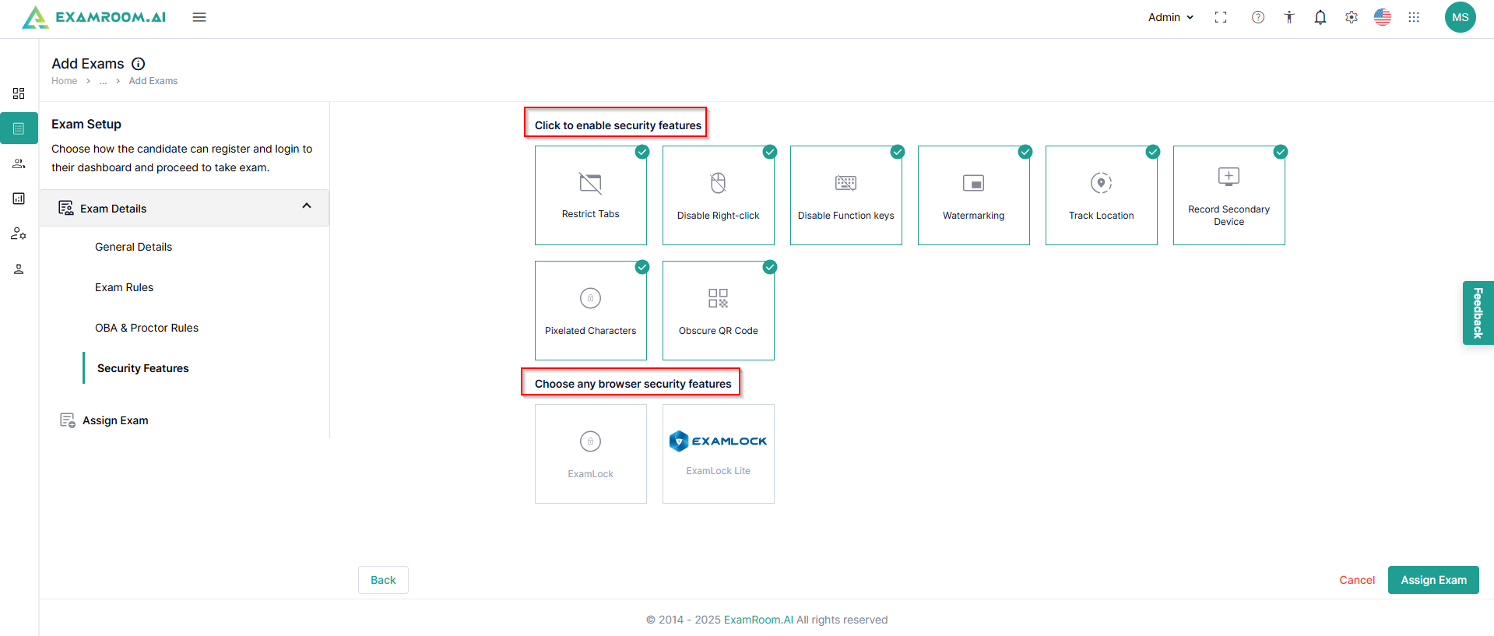The height and width of the screenshot is (636, 1494).
Task: Disable the Watermarking feature card
Action: click(x=974, y=195)
